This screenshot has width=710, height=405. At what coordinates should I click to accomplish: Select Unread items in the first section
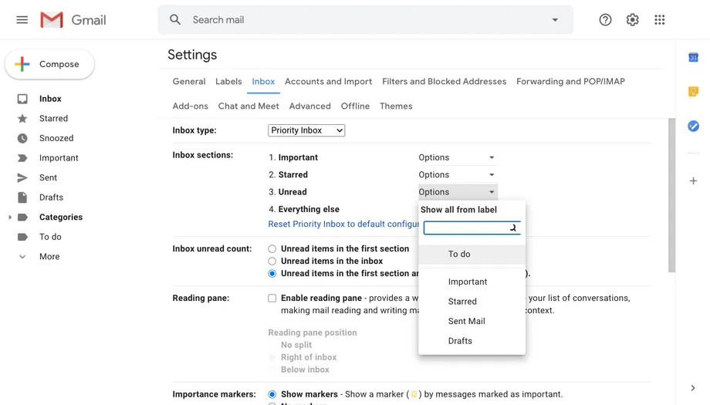[x=272, y=249]
